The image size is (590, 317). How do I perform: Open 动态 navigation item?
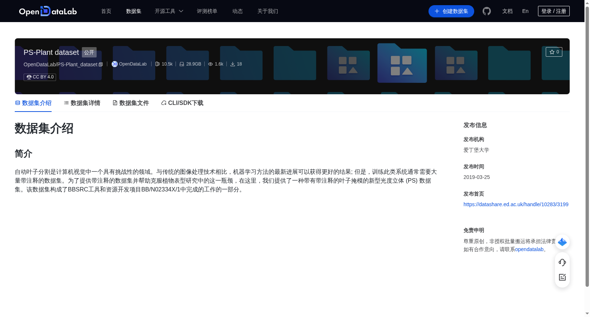pyautogui.click(x=237, y=11)
